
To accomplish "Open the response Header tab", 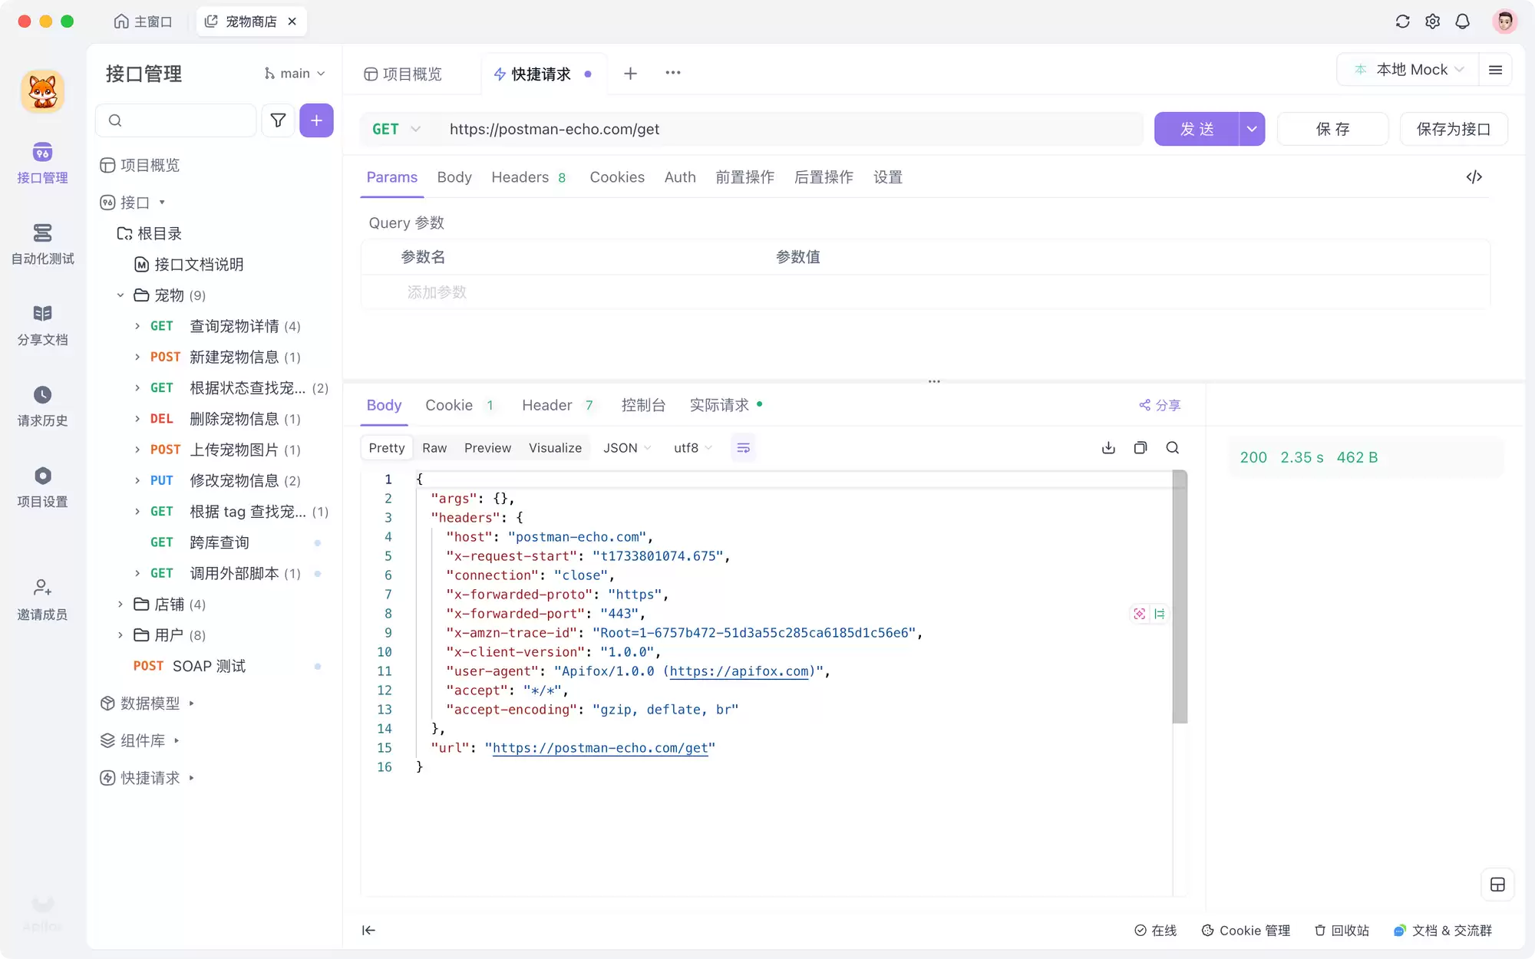I will pos(558,405).
